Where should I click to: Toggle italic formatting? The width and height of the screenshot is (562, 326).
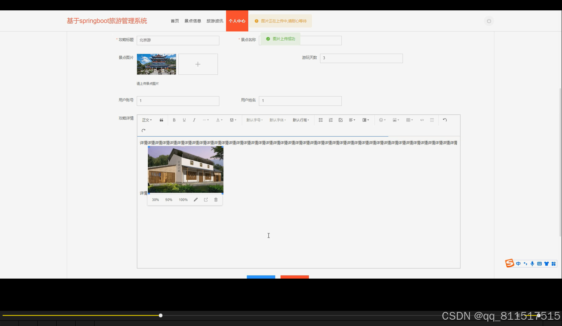click(x=194, y=120)
